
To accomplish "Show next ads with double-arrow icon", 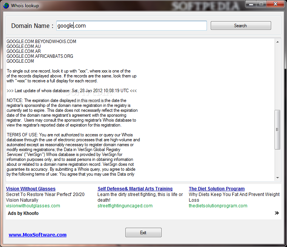I will tap(276, 213).
